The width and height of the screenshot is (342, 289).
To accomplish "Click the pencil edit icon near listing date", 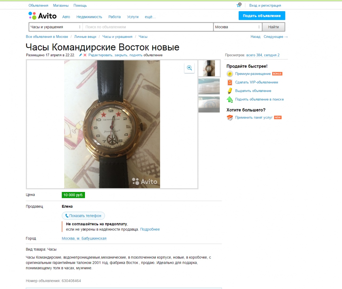I will [80, 55].
